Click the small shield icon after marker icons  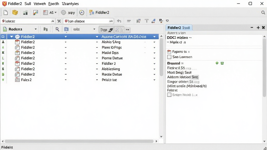point(167,21)
